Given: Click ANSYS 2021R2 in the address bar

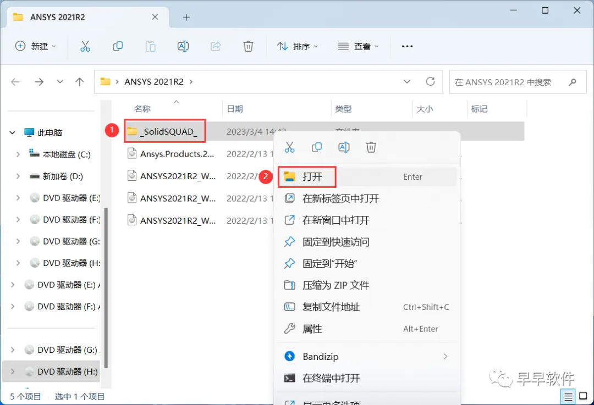Looking at the screenshot, I should (154, 82).
